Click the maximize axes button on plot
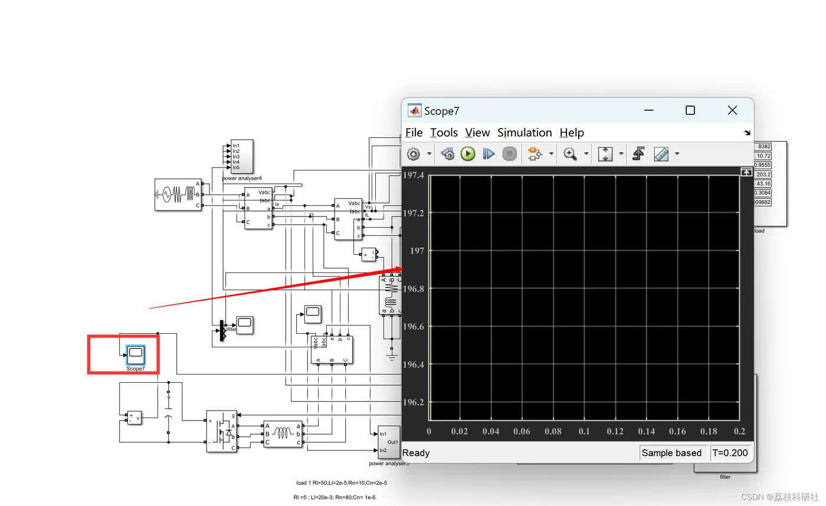The height and width of the screenshot is (506, 826). point(746,172)
